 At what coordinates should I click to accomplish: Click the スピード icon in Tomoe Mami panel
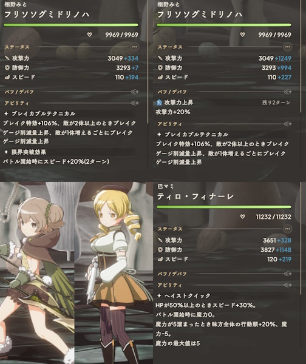(x=160, y=259)
